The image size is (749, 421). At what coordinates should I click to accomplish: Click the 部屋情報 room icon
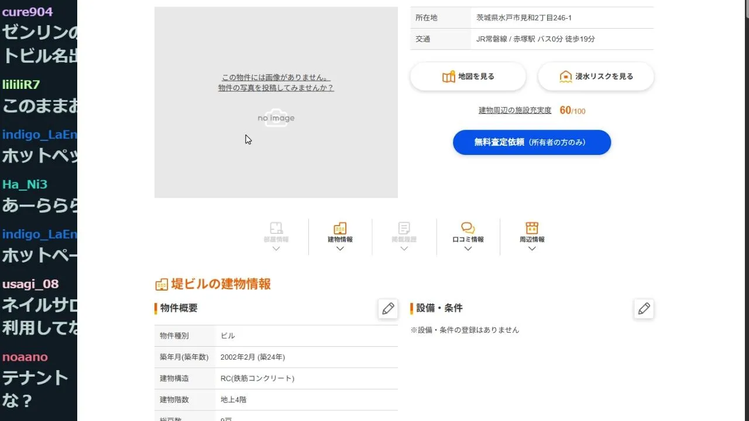coord(276,228)
